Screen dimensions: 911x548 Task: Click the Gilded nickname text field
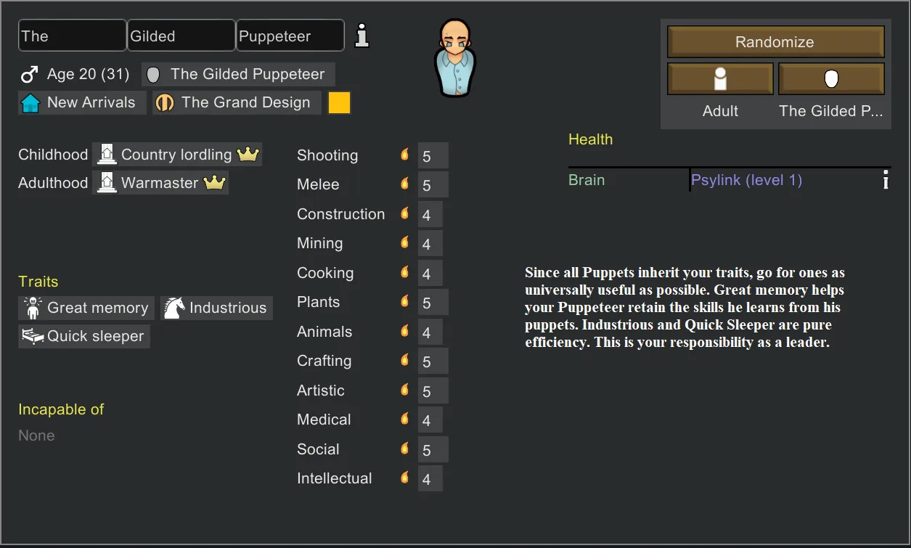click(181, 36)
